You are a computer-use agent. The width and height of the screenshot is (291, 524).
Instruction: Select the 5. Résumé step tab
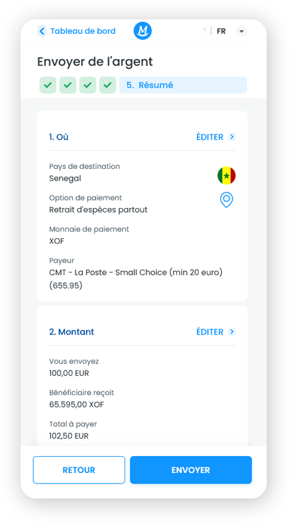(183, 85)
